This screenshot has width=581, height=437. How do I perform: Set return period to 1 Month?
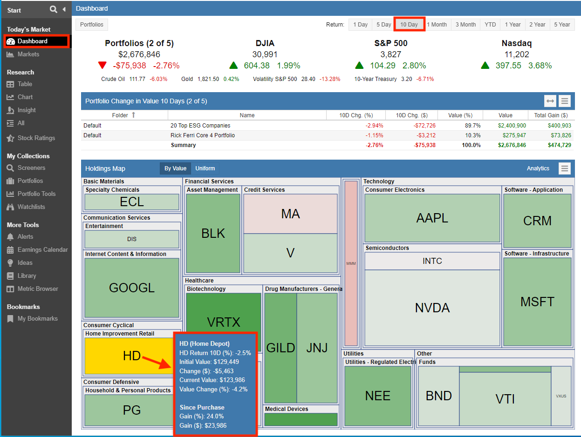point(437,25)
